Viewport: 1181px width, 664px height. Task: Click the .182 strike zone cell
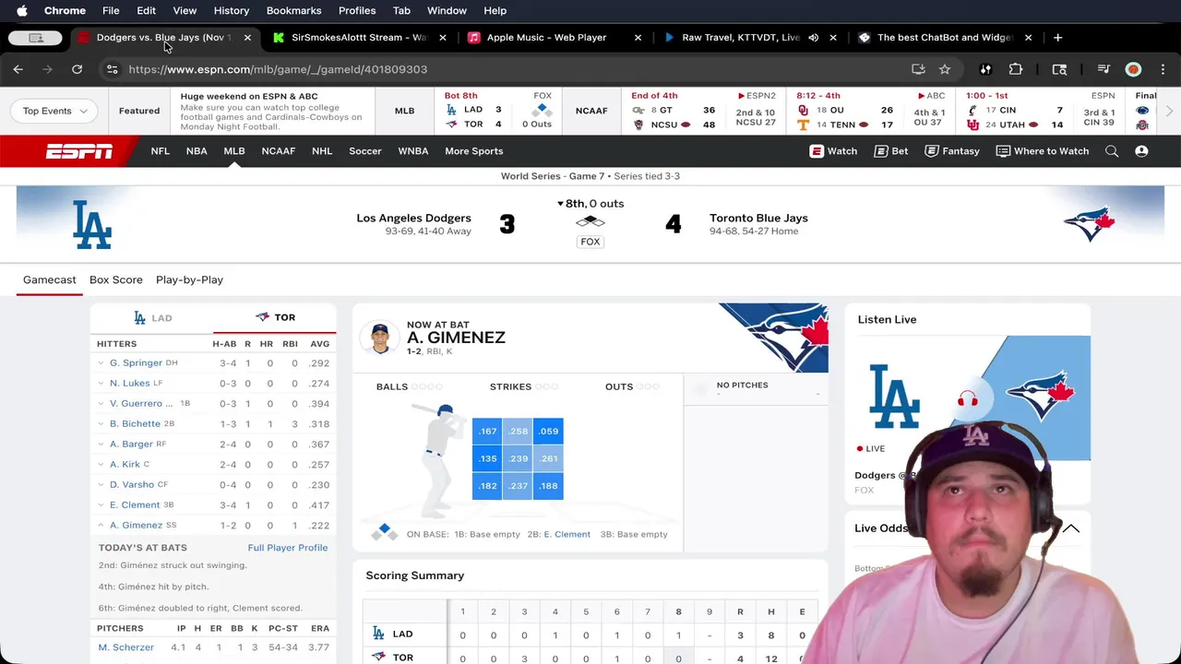point(487,486)
